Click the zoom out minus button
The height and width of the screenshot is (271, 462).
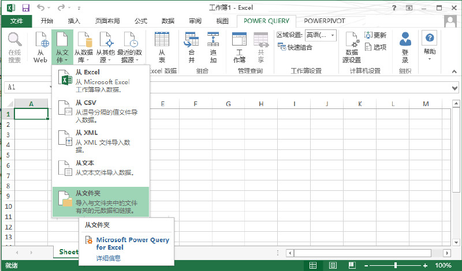tap(366, 265)
